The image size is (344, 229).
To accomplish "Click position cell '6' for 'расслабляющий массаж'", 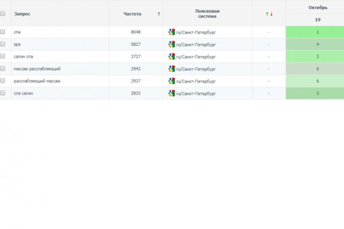I will tap(315, 81).
